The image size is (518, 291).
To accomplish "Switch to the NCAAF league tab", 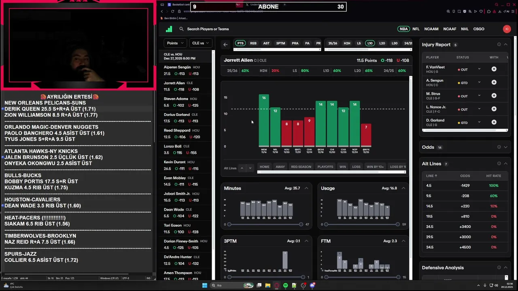I will click(x=450, y=29).
